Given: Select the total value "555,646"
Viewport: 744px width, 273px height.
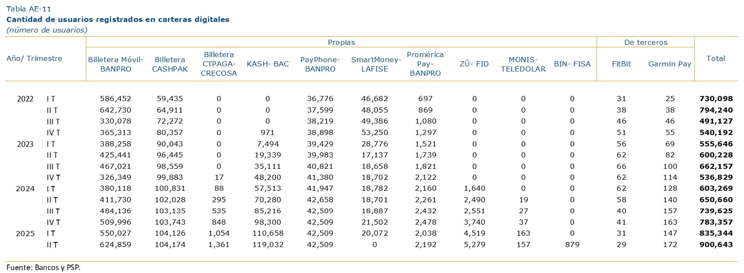Looking at the screenshot, I should (716, 144).
